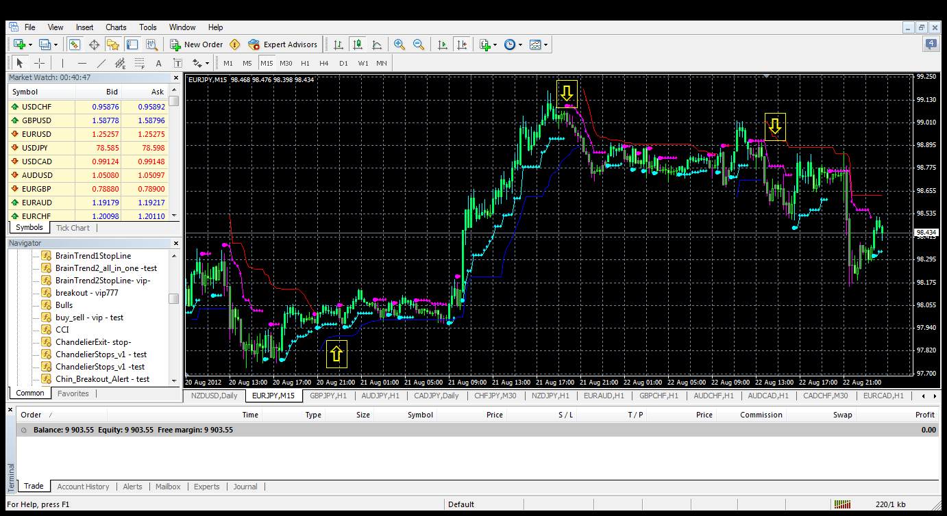Zoom in on the chart
Screen dimensions: 947x516
[399, 44]
